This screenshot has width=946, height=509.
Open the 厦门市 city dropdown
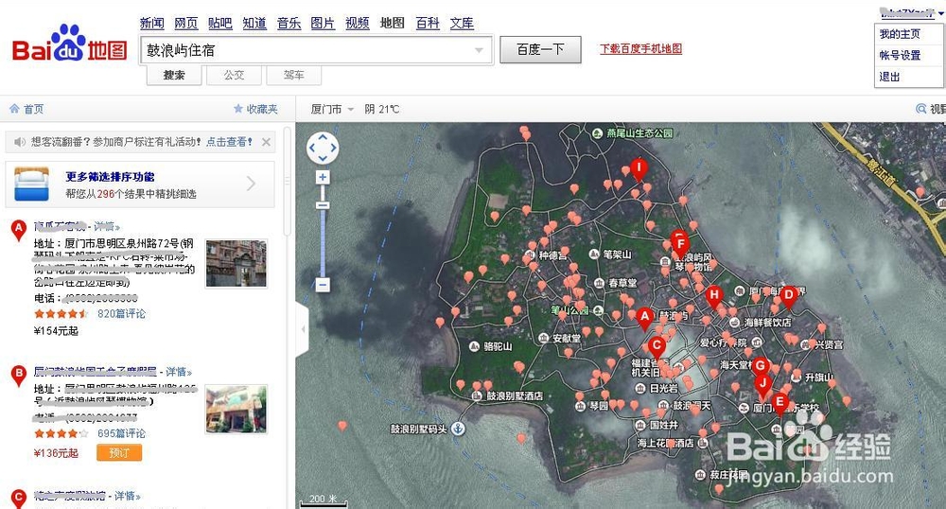click(x=351, y=109)
